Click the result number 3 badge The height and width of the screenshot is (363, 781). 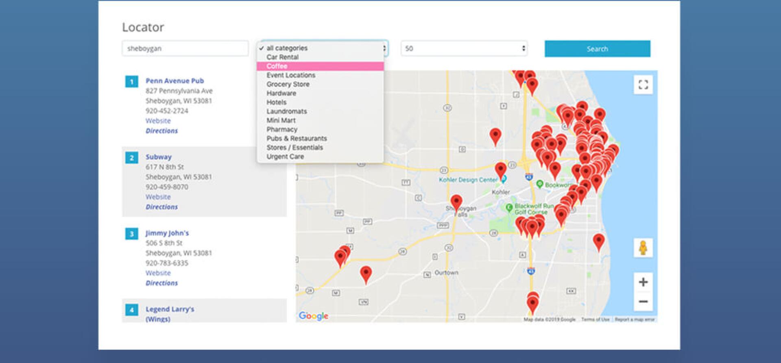(131, 234)
